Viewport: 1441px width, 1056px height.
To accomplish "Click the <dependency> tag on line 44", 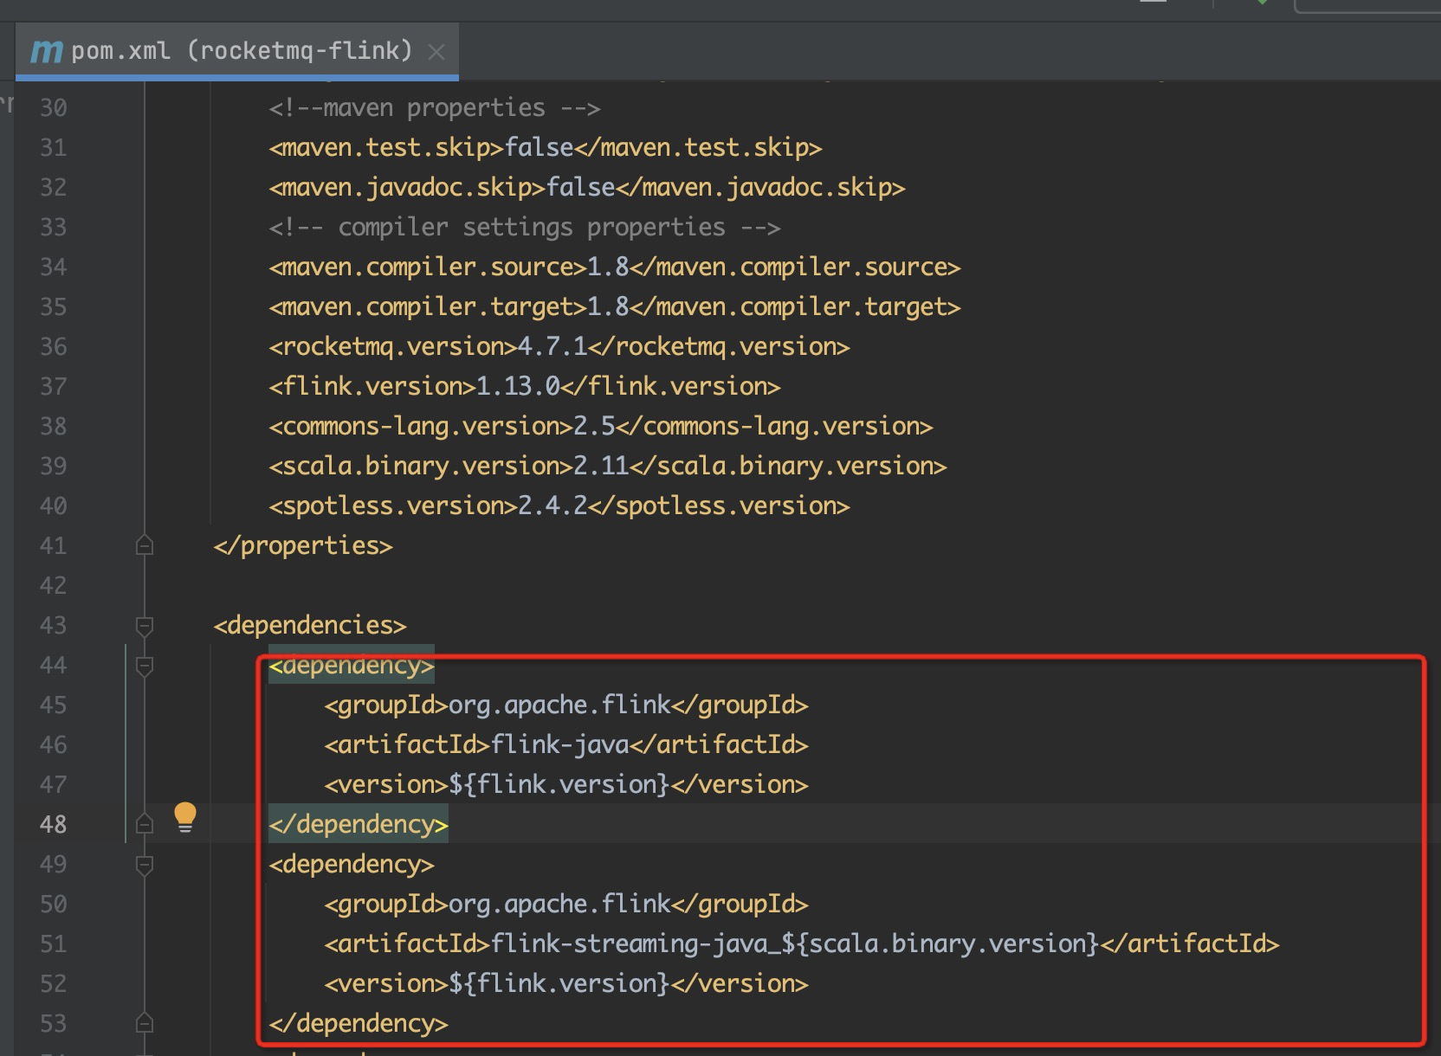I will click(352, 665).
